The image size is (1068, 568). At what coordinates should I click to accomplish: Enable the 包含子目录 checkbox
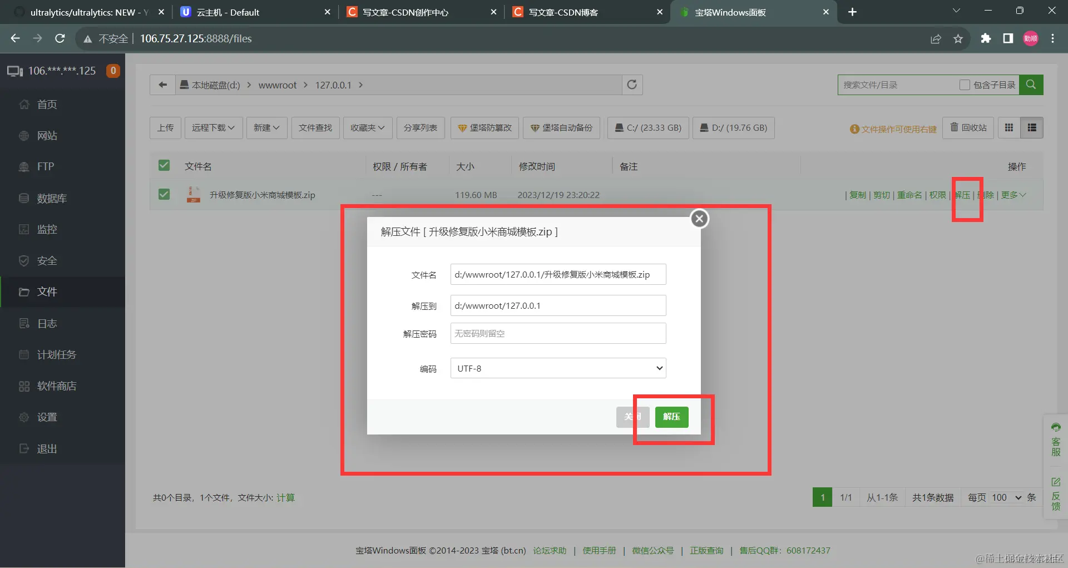pos(965,85)
